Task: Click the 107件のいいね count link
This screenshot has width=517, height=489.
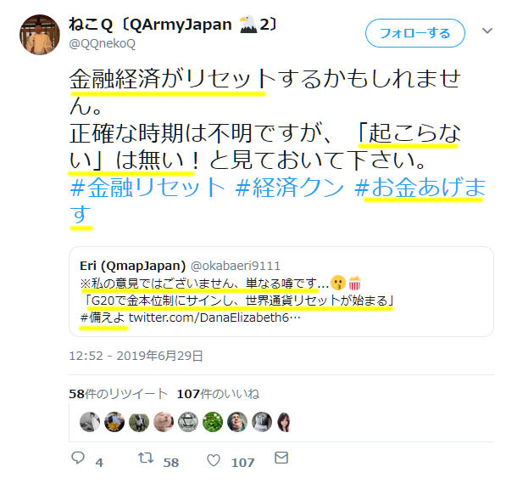Action: click(218, 394)
